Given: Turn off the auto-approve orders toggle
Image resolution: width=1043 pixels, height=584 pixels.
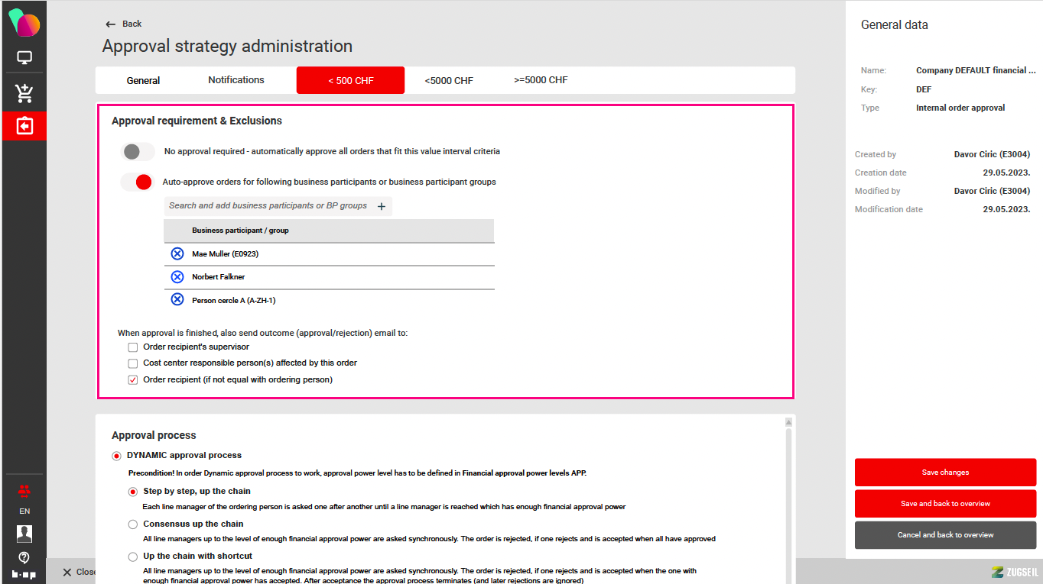Looking at the screenshot, I should [138, 182].
